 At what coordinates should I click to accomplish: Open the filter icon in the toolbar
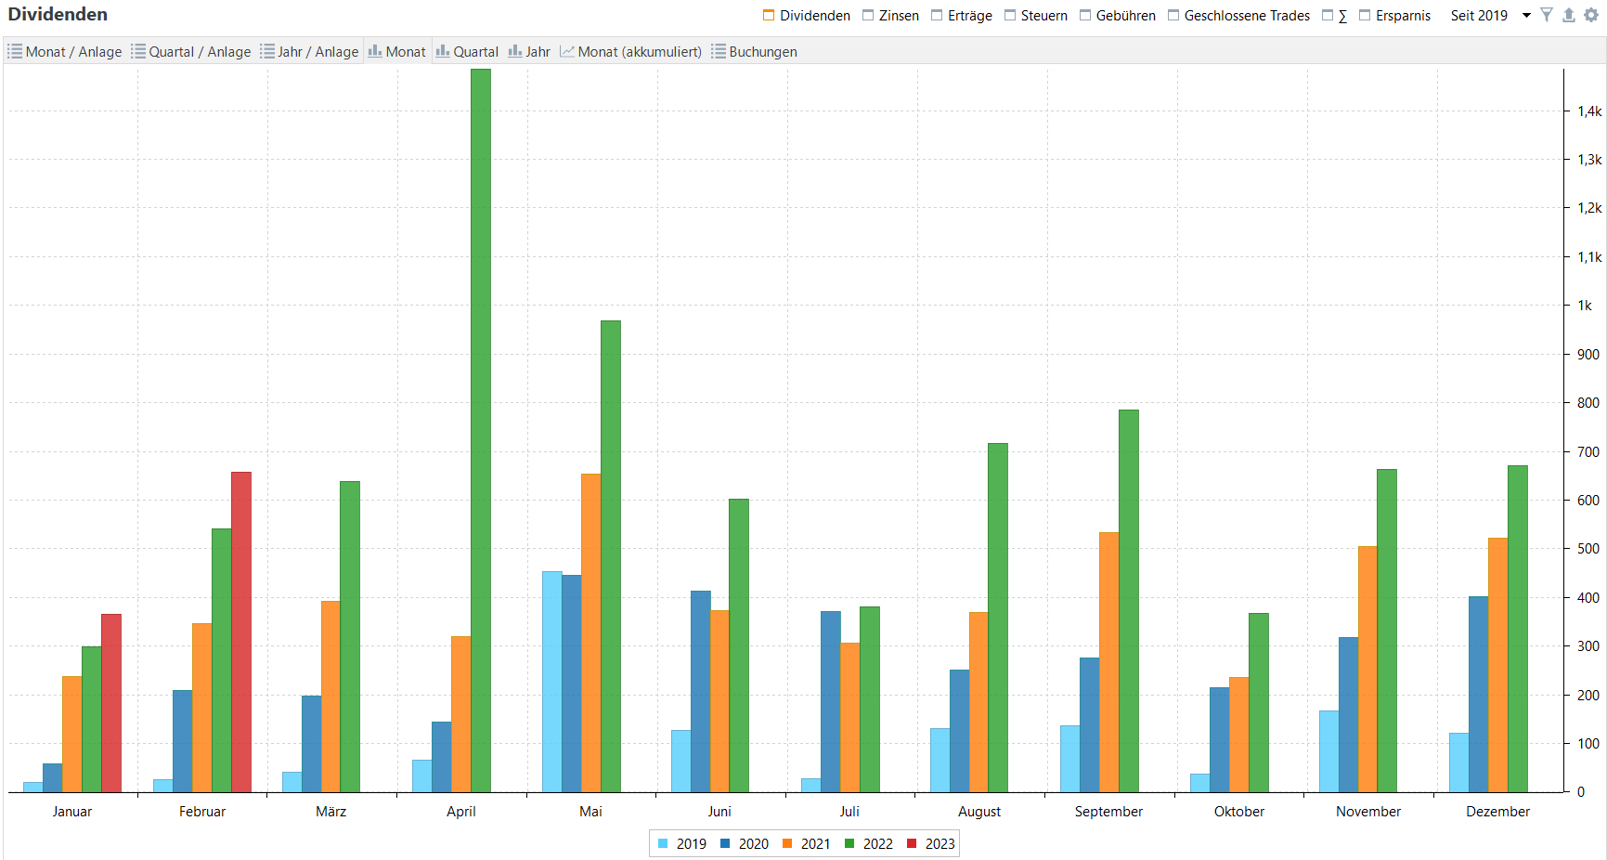(1546, 15)
